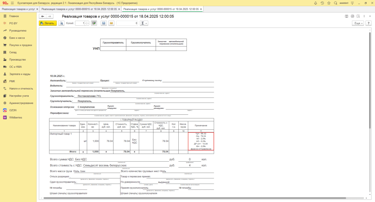Open global search magnifier icon

coord(335,3)
